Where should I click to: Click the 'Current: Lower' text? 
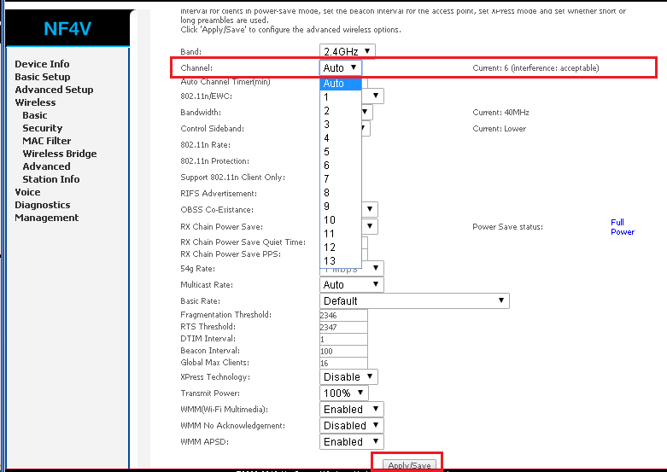499,128
